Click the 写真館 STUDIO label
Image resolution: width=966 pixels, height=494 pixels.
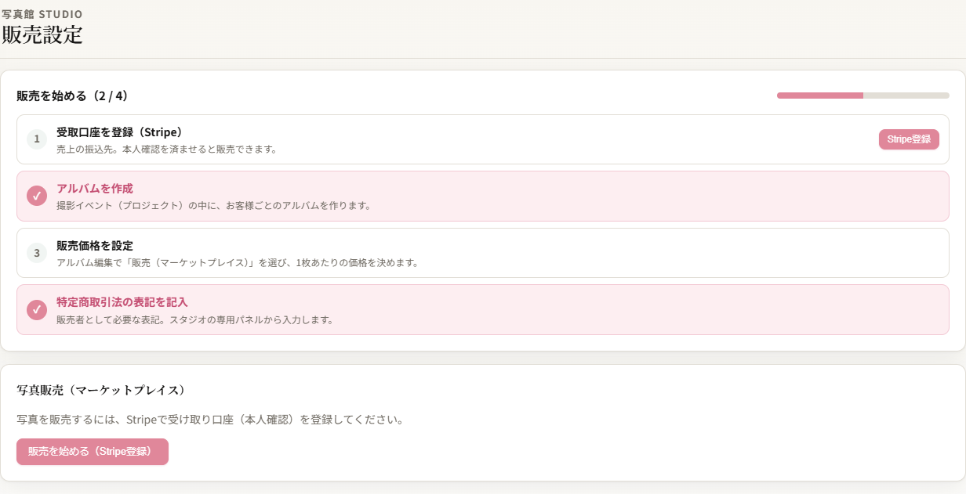[42, 13]
